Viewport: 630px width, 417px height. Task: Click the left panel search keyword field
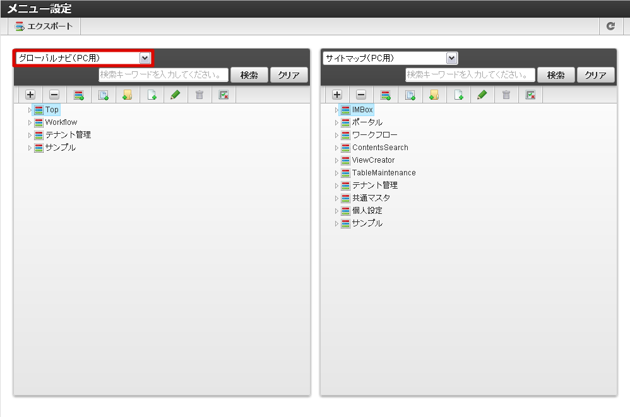[x=163, y=74]
